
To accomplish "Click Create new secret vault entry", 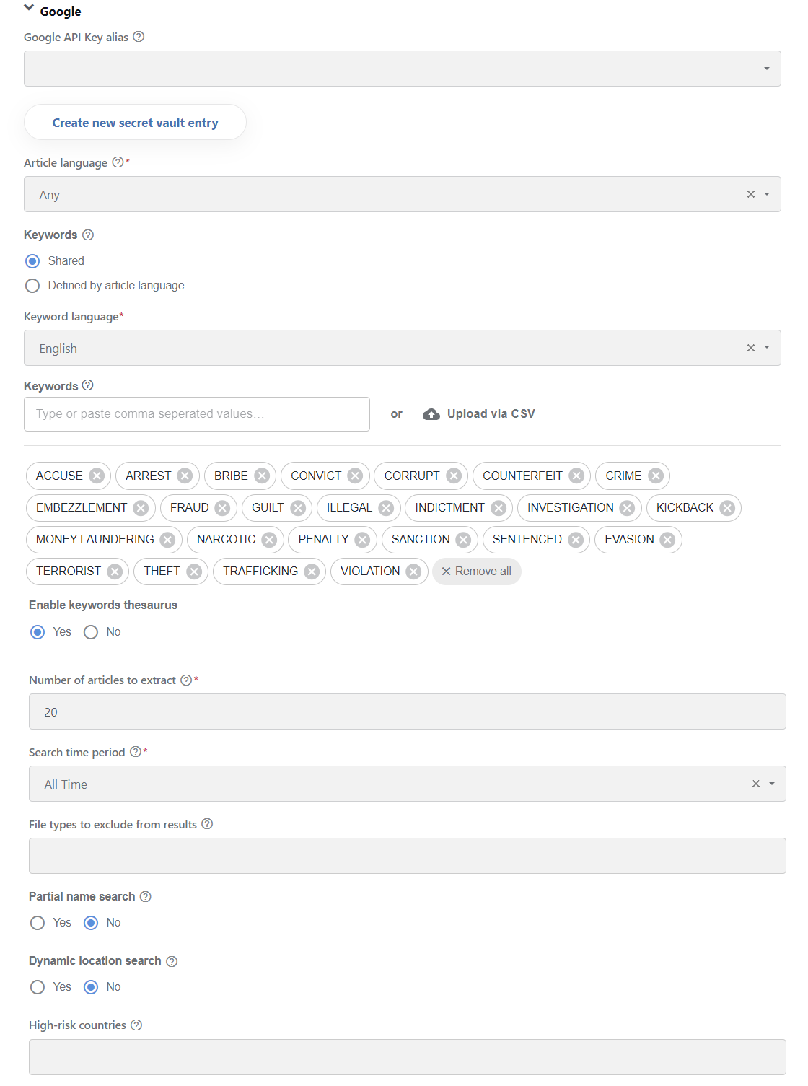I will pos(135,123).
